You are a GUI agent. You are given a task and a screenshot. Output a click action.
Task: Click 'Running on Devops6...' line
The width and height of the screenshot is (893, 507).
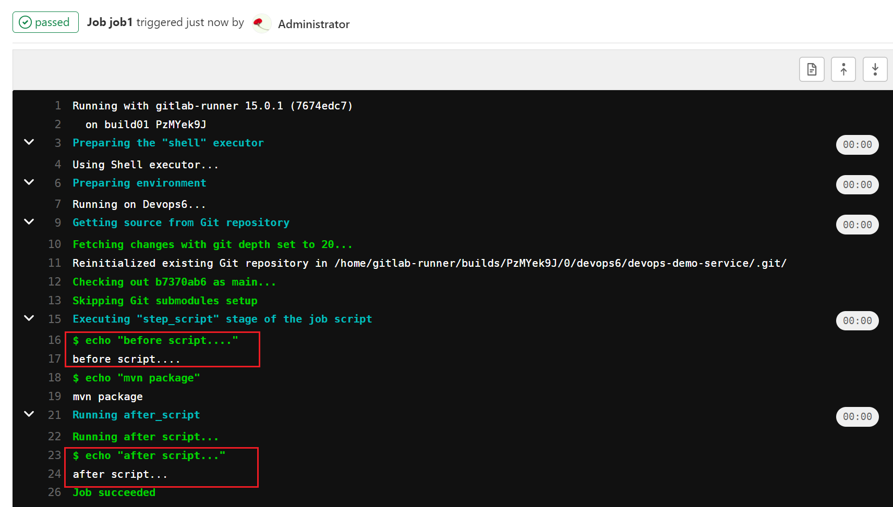click(x=139, y=204)
